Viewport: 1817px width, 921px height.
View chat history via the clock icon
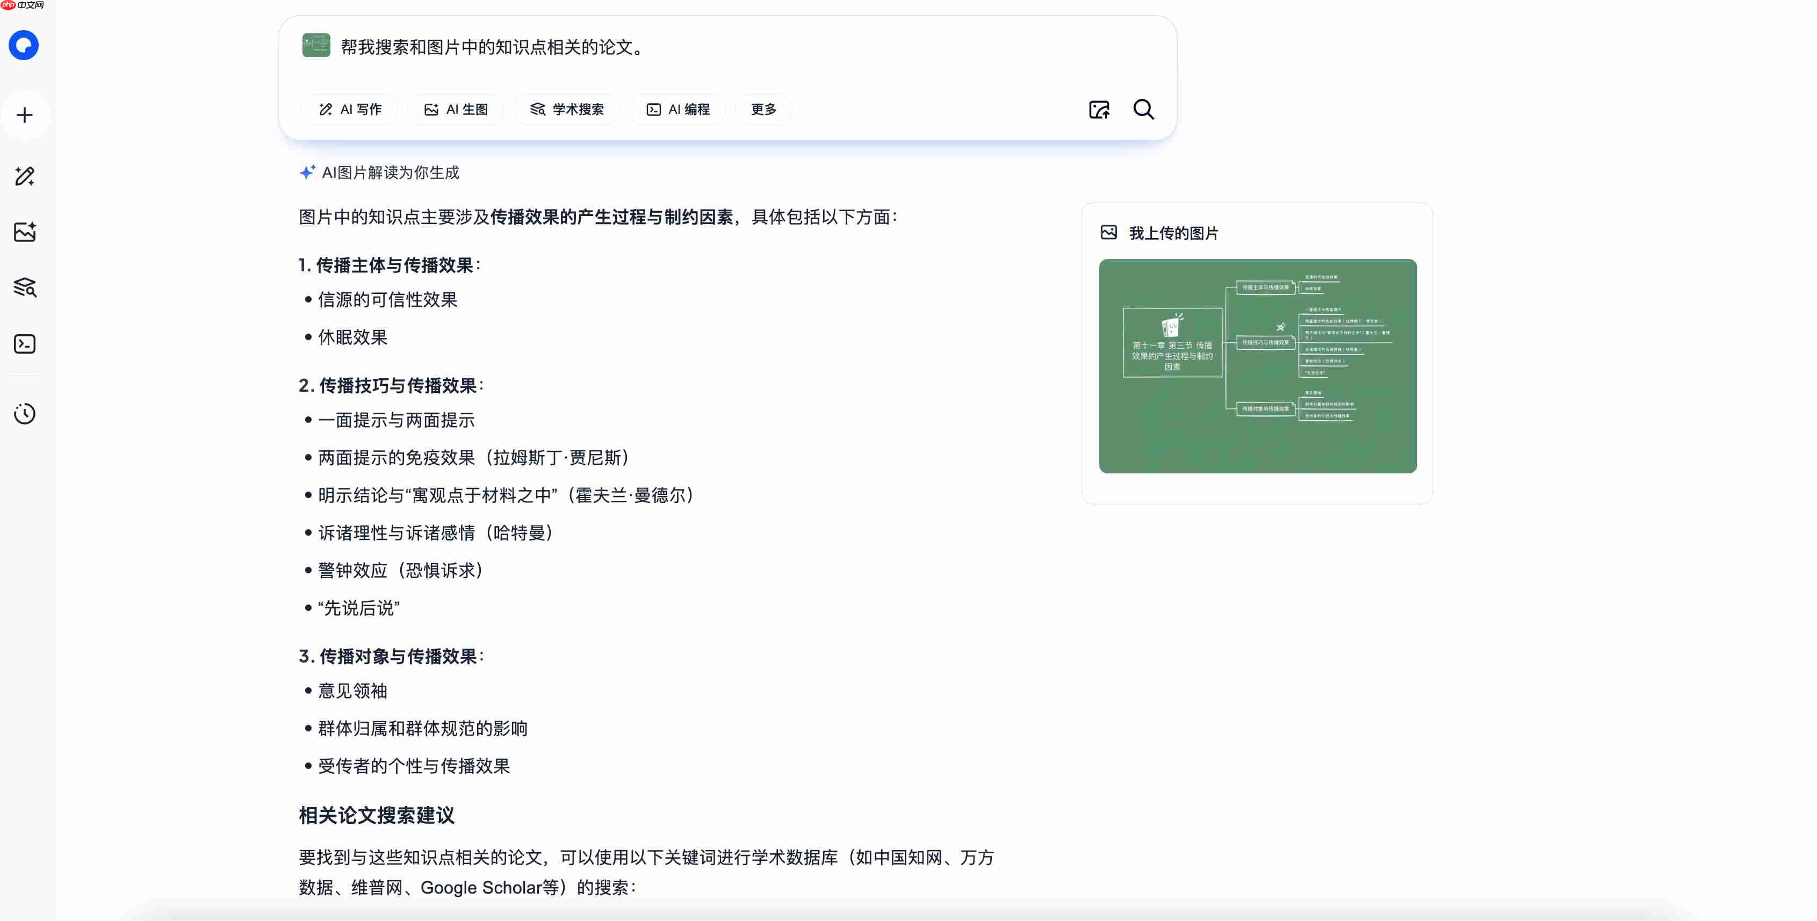24,413
